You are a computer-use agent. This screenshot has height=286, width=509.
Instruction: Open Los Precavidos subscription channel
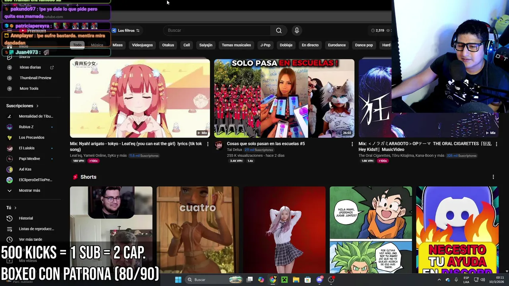31,137
